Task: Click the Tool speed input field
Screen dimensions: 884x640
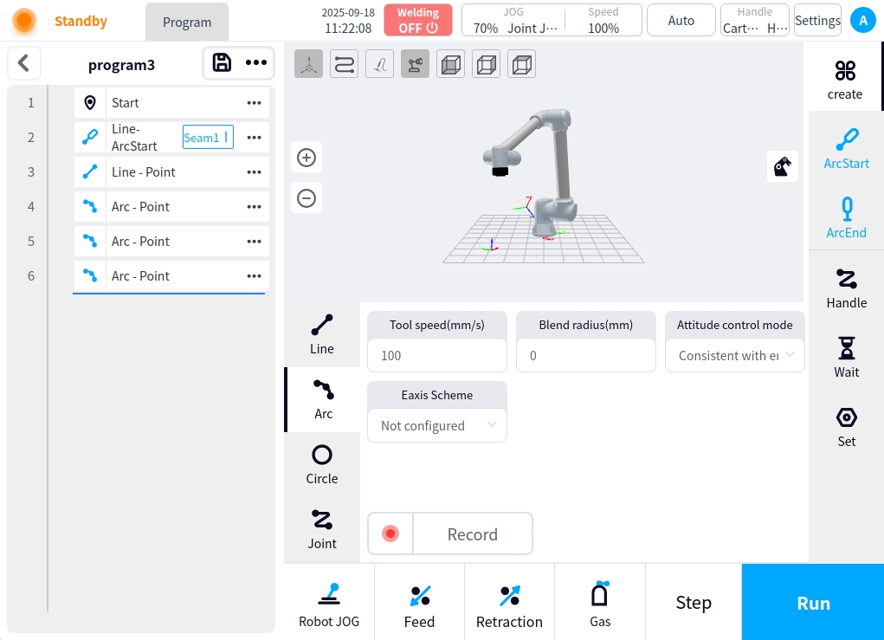Action: coord(437,355)
